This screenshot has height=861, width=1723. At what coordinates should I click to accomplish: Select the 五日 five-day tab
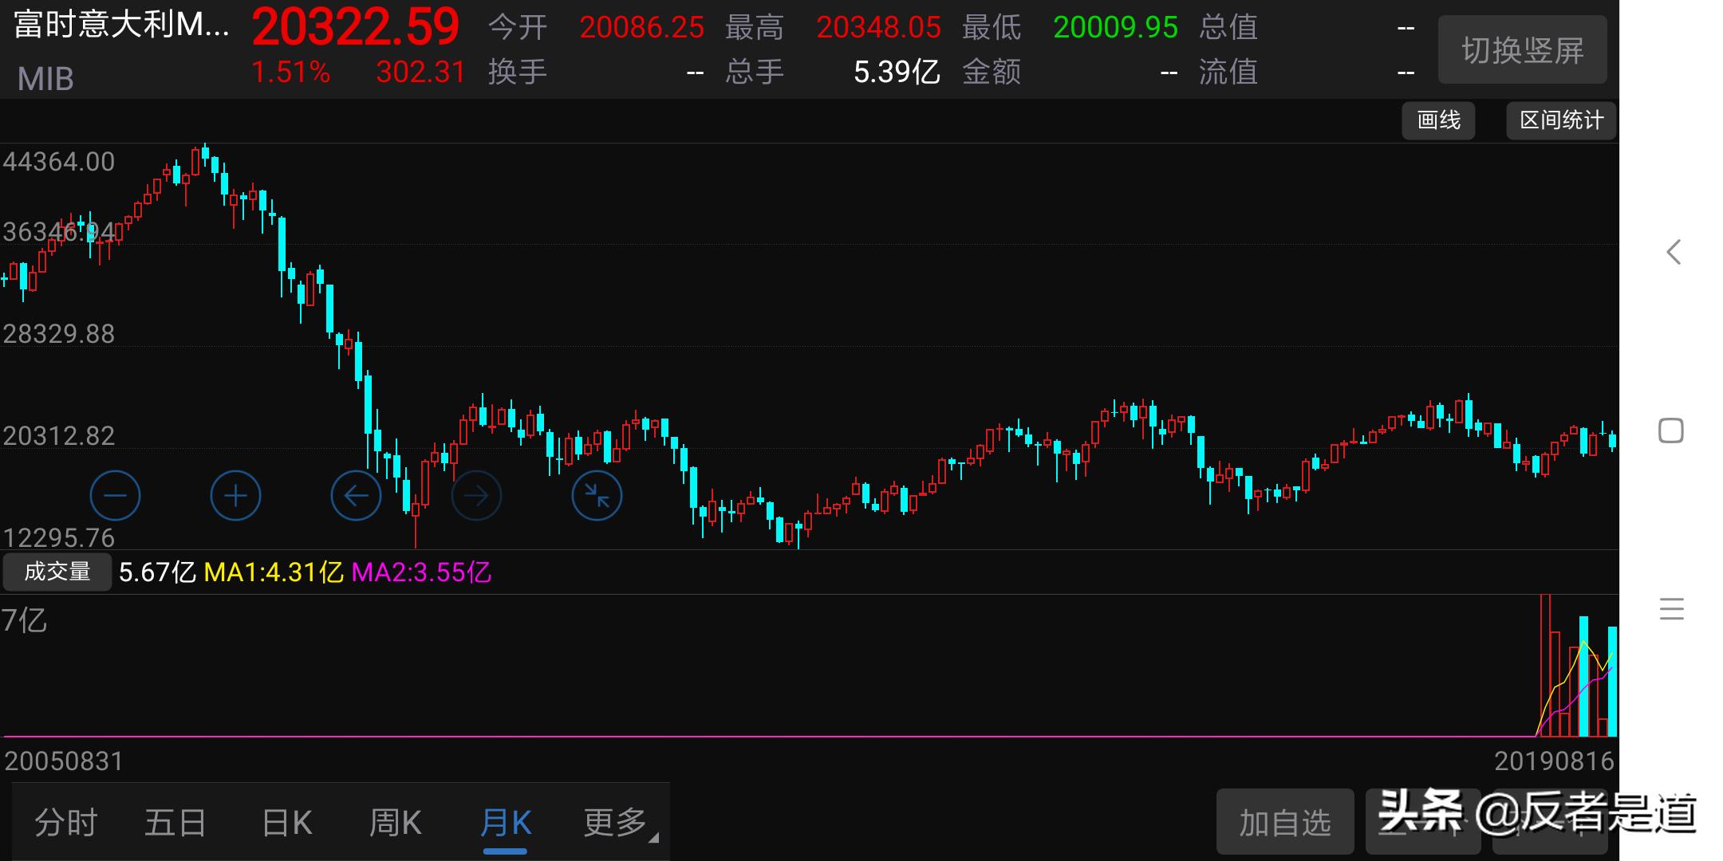point(175,823)
